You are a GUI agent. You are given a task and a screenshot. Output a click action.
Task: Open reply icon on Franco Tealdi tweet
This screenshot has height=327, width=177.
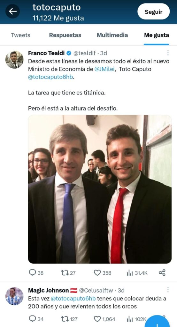coord(32,273)
